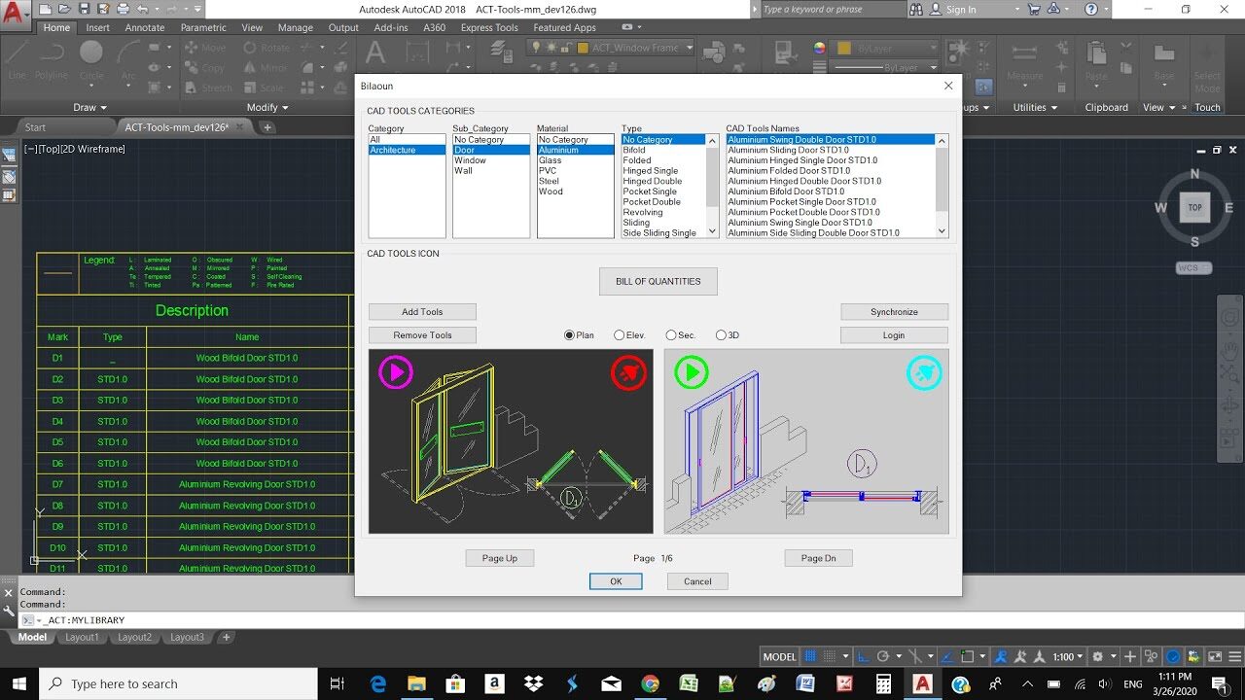Viewport: 1245px width, 700px height.
Task: Select the Sec. radio button
Action: (x=681, y=335)
